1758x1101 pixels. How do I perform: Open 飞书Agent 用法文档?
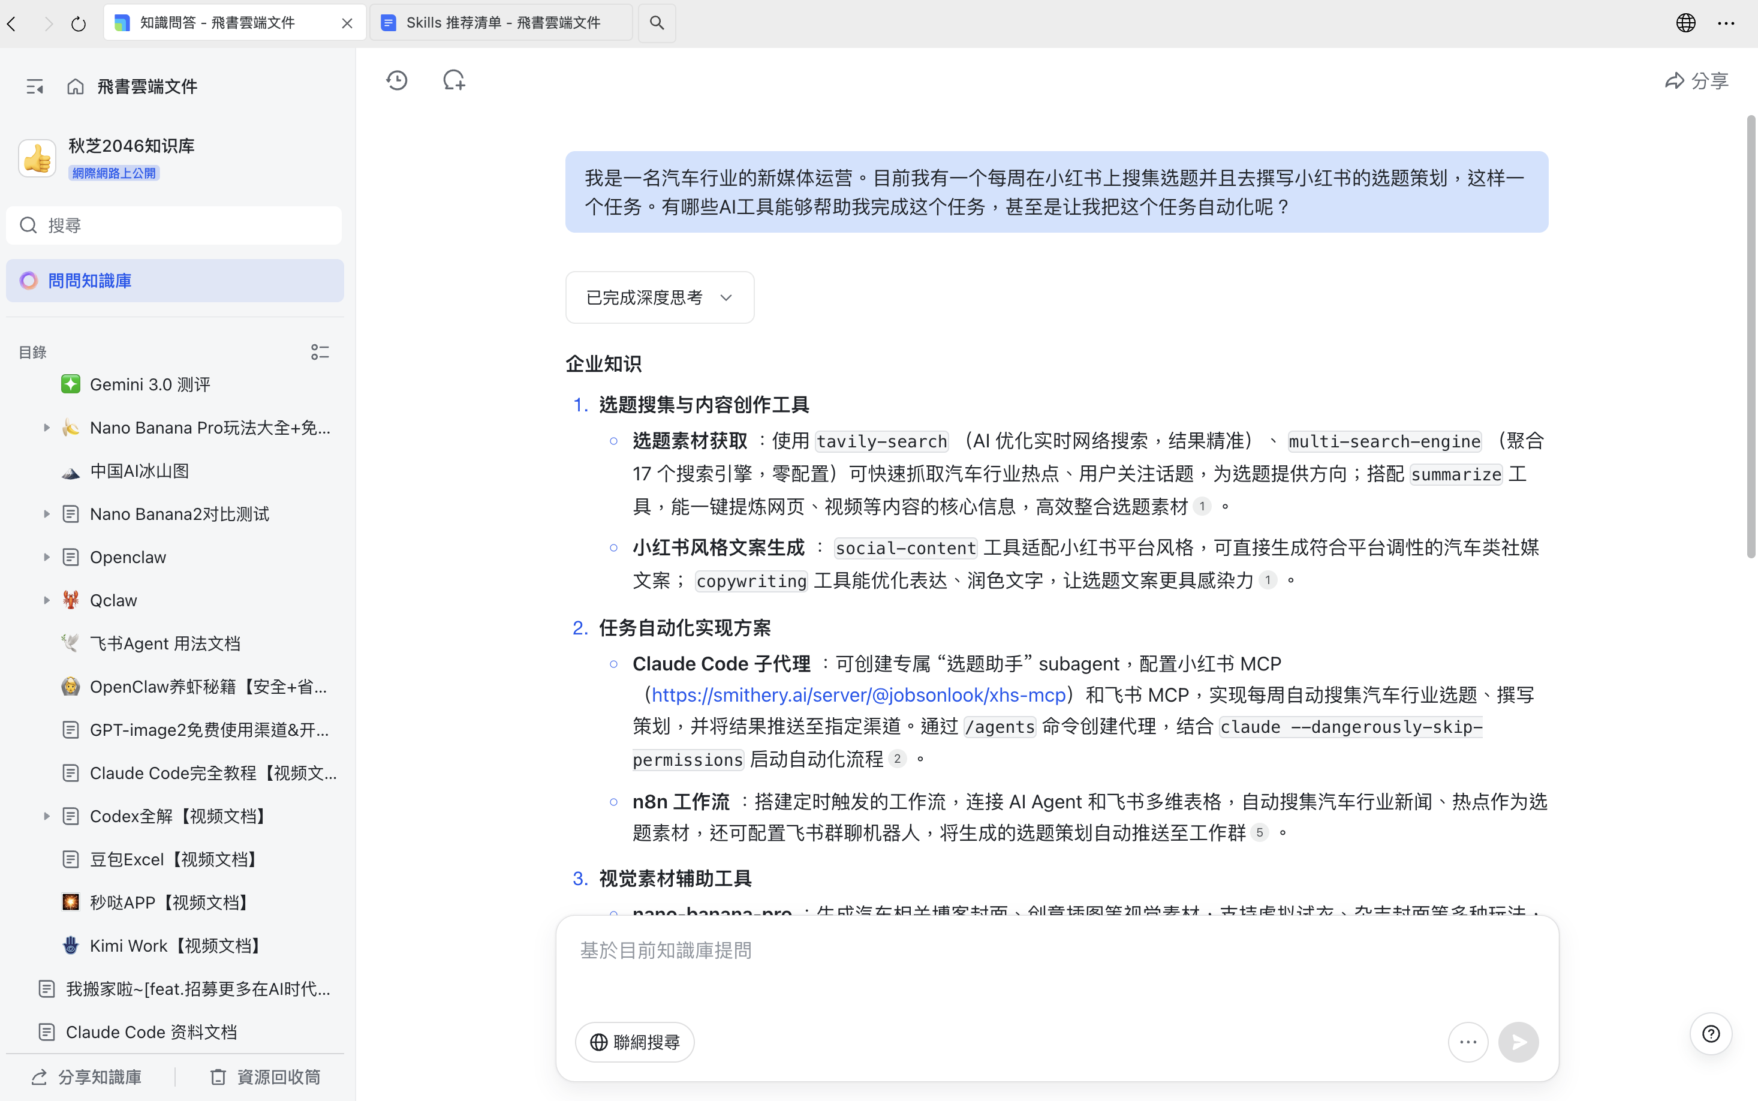click(x=164, y=643)
